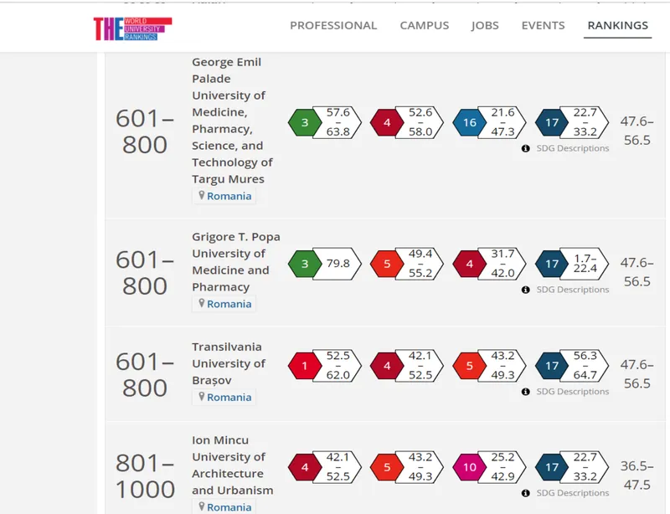Open the Professional menu
This screenshot has height=514, width=670.
tap(333, 25)
